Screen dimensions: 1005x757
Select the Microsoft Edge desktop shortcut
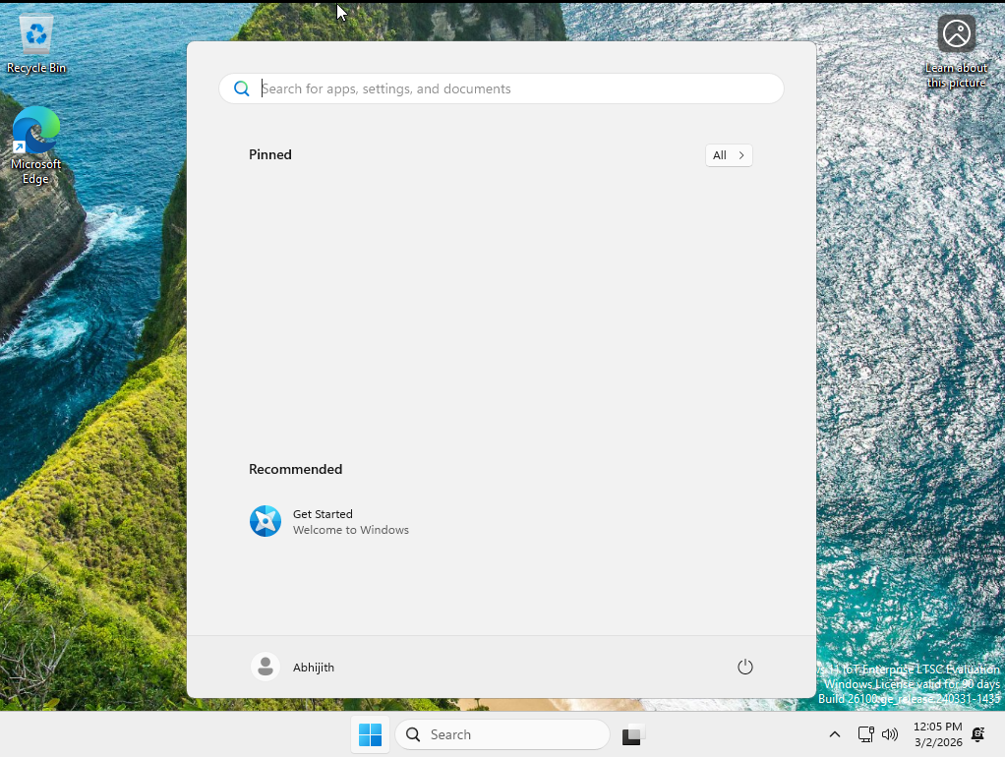pos(35,146)
